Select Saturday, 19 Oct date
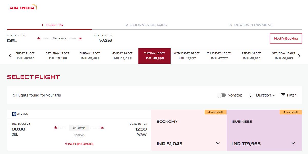The image size is (308, 154). pos(284,56)
